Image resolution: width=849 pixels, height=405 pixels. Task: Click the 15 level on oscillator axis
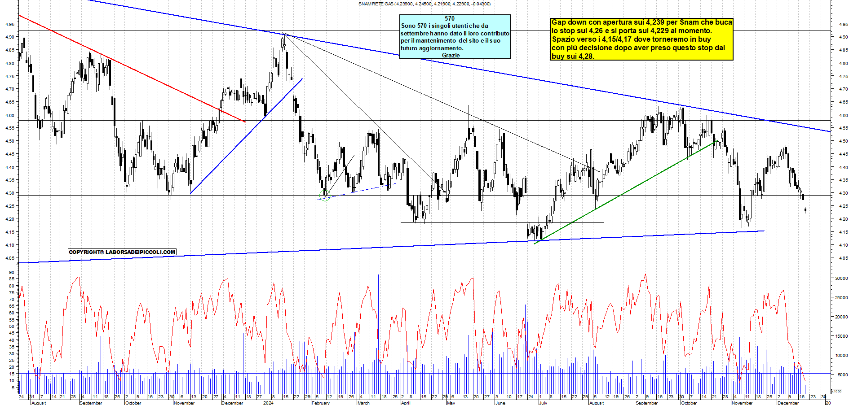click(12, 374)
